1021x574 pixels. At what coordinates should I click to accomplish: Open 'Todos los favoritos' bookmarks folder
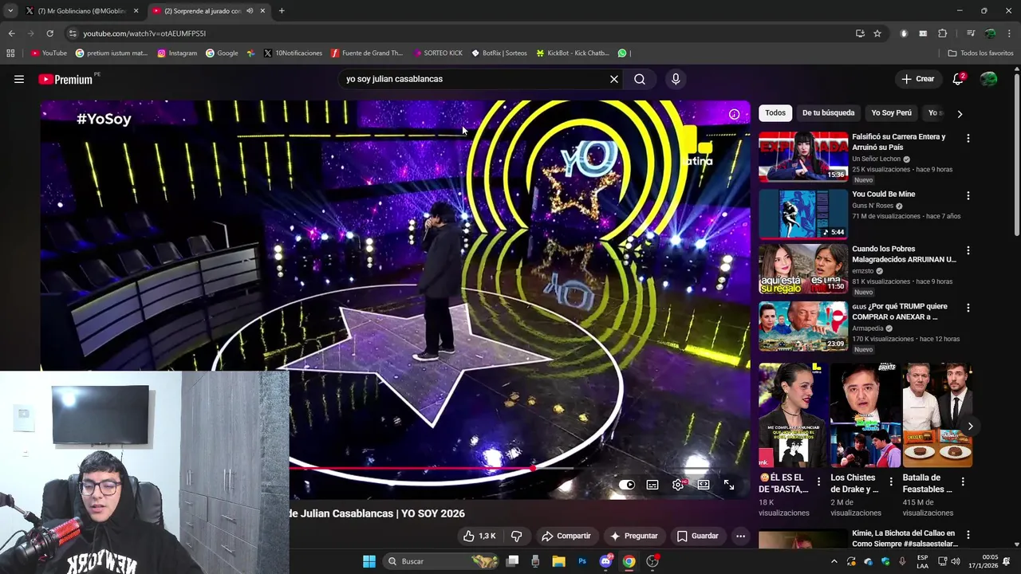(980, 53)
